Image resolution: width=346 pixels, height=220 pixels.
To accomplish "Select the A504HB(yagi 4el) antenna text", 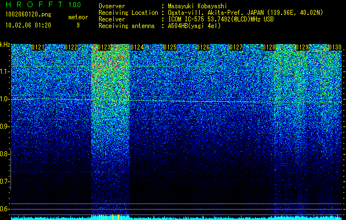I will pyautogui.click(x=194, y=26).
